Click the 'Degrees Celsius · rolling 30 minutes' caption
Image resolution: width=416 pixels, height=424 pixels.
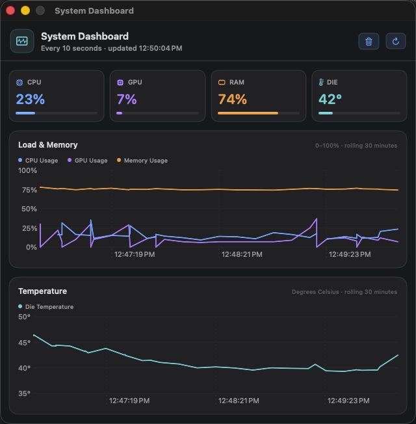(344, 292)
